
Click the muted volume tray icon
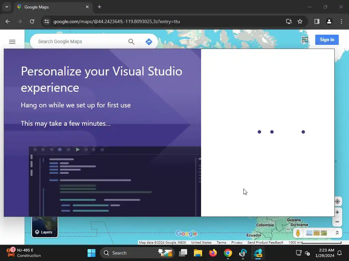(307, 253)
